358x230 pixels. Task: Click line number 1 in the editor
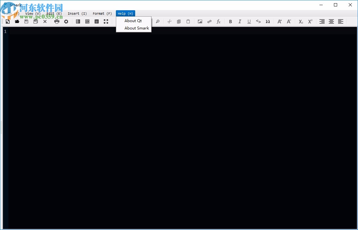5,31
